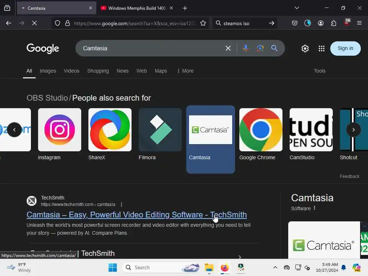Click the taskbar Search box
This screenshot has height=276, width=368.
click(161, 267)
